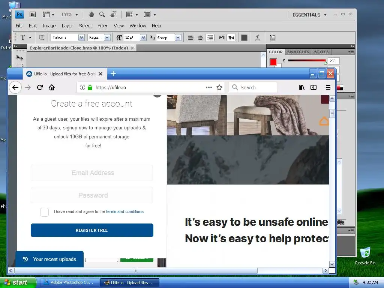Reload the Ufile.io page

point(40,87)
